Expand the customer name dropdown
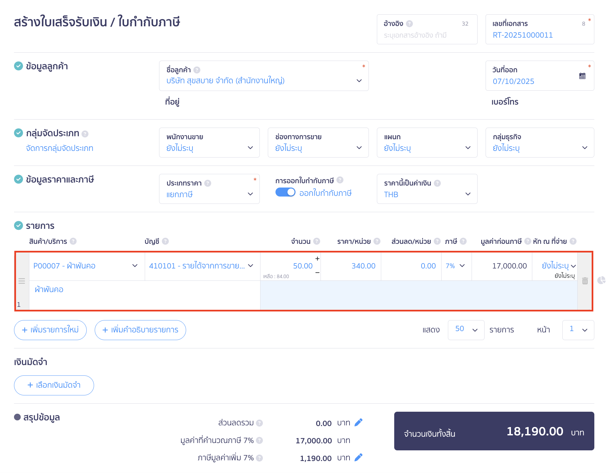The image size is (609, 473). (x=359, y=81)
